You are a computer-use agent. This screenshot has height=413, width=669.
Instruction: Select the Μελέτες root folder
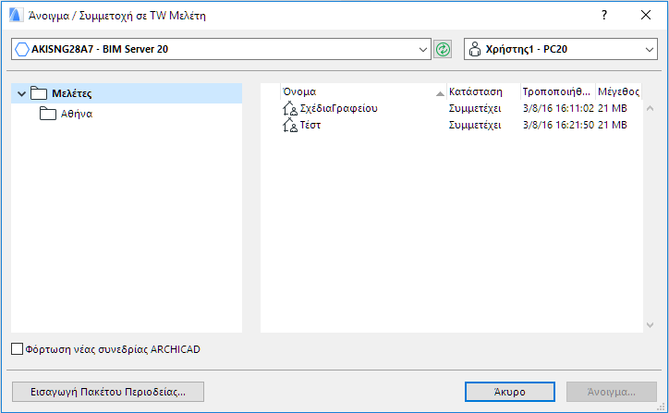coord(127,93)
